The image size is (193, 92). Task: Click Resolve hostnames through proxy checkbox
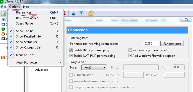[x=71, y=81]
